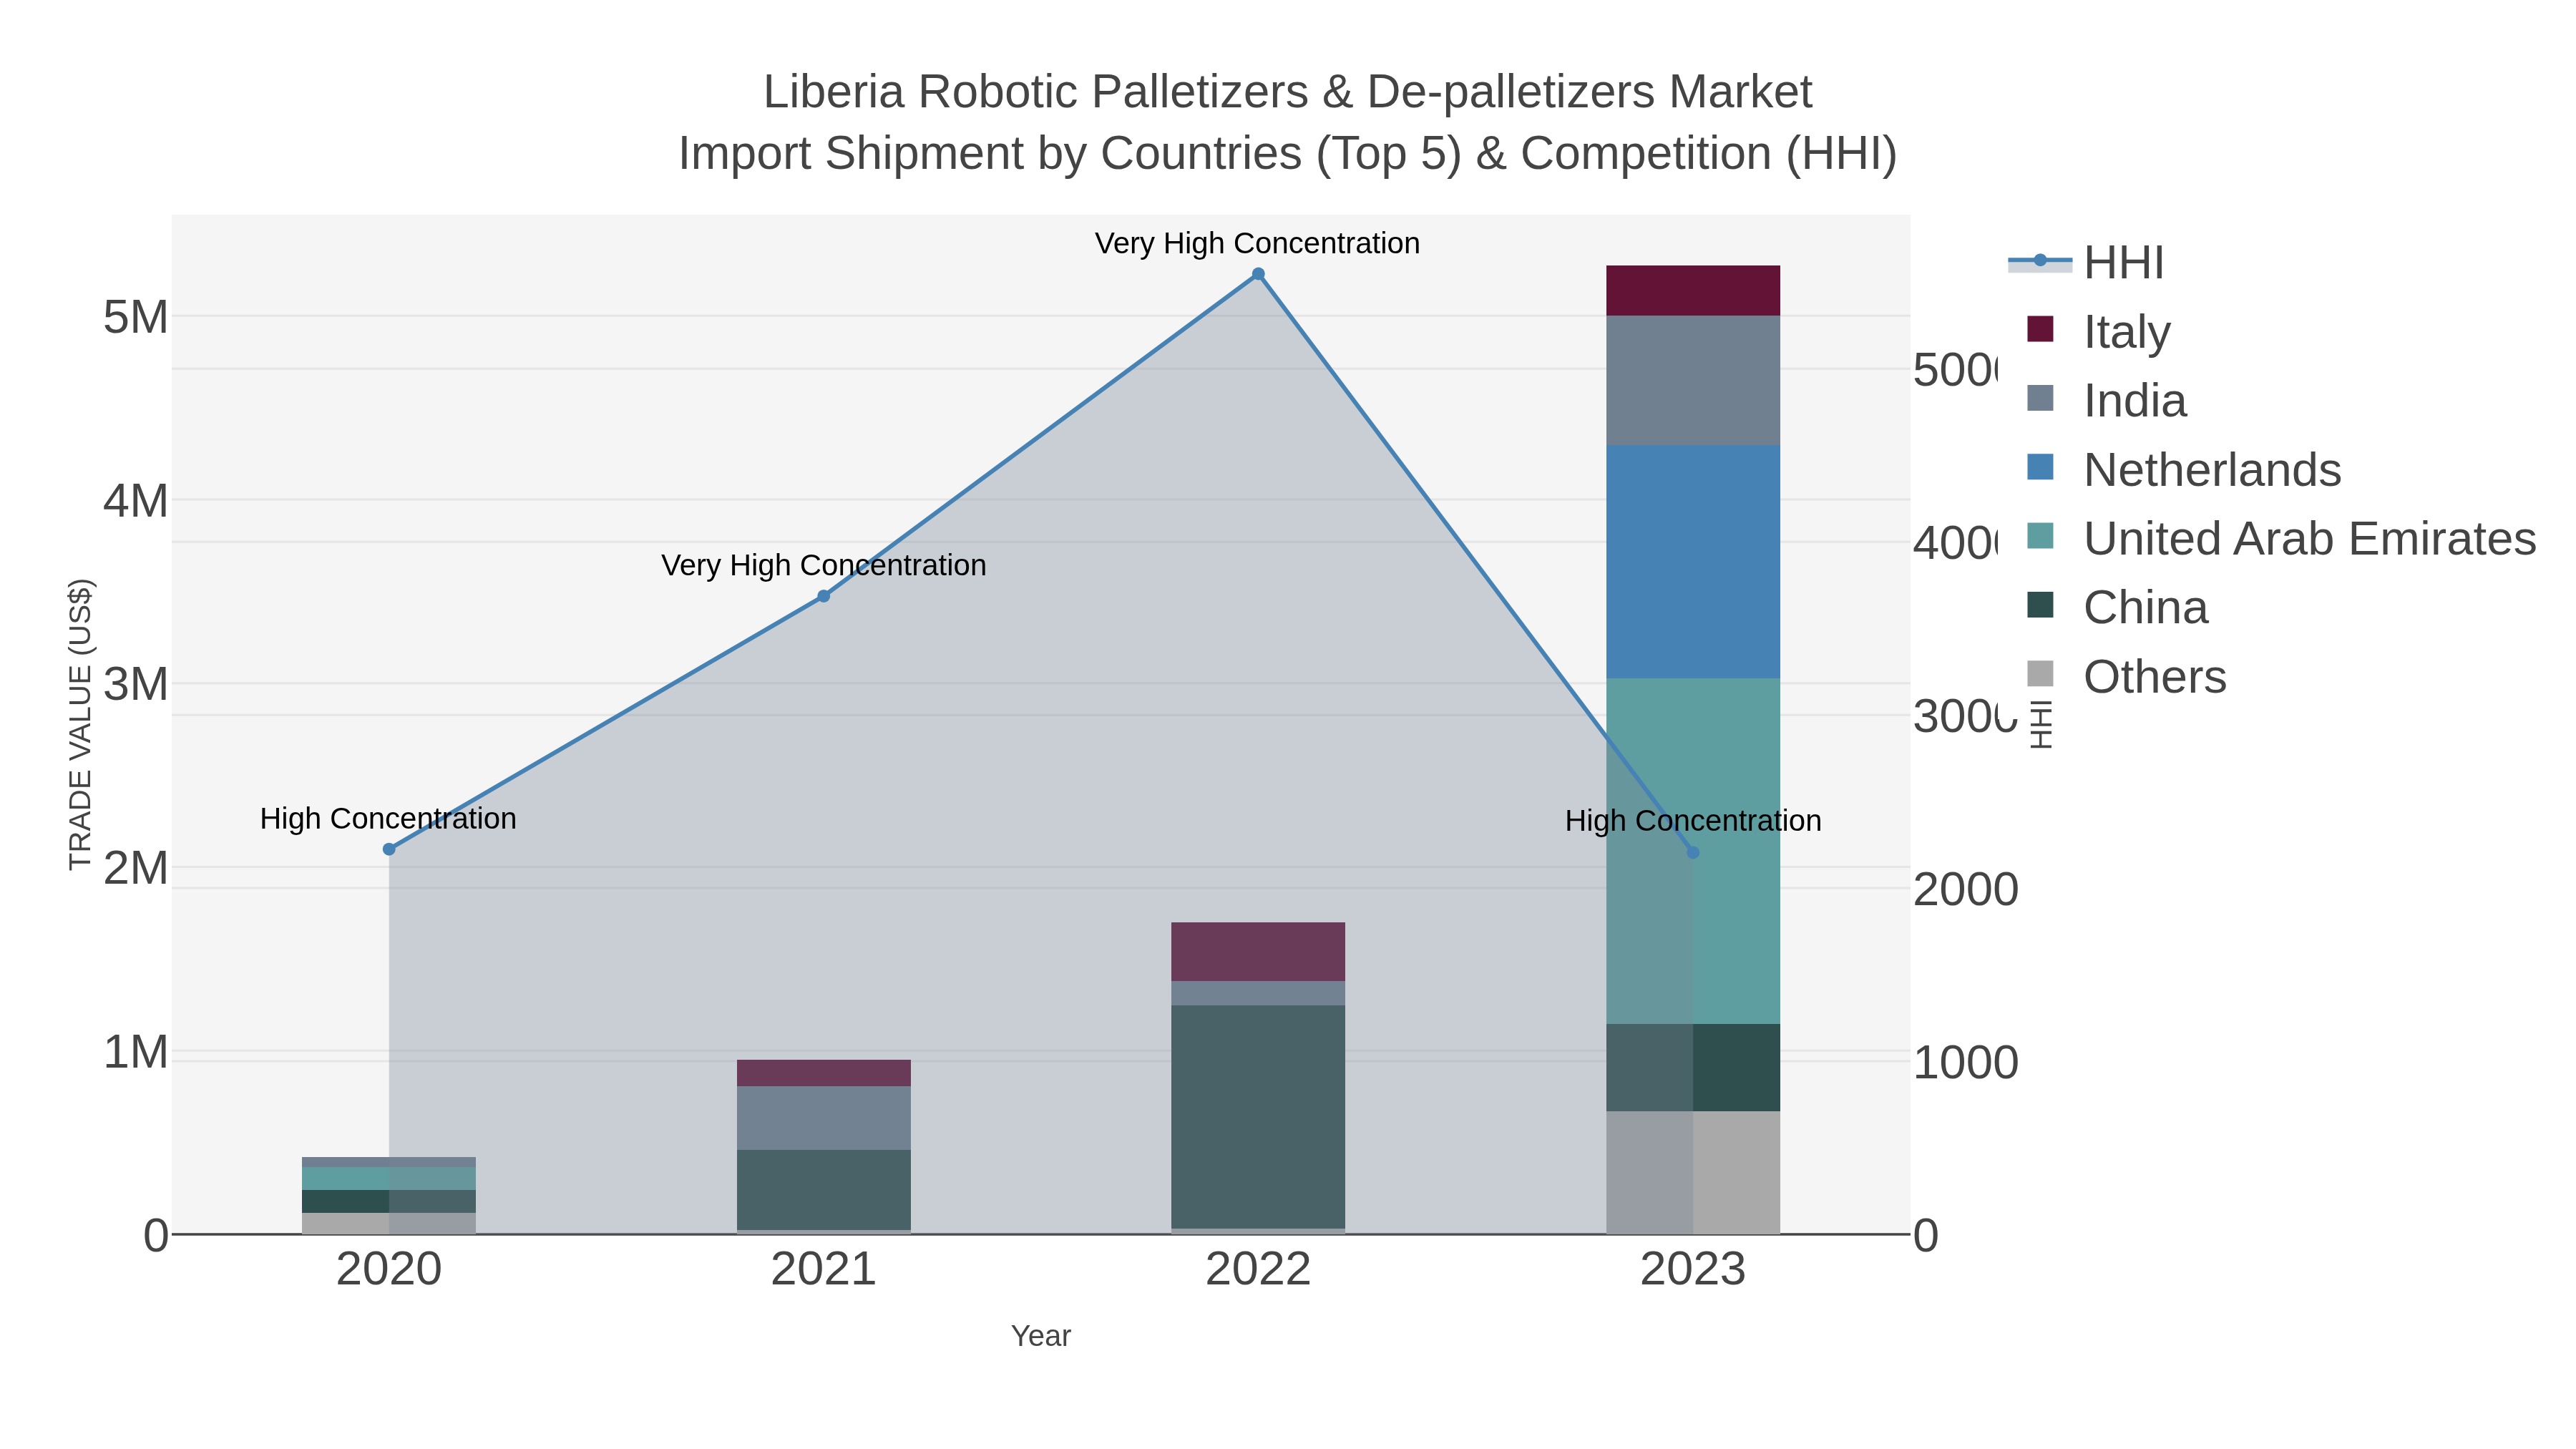
Task: Click the 2022 x-axis label
Action: [x=1258, y=1270]
